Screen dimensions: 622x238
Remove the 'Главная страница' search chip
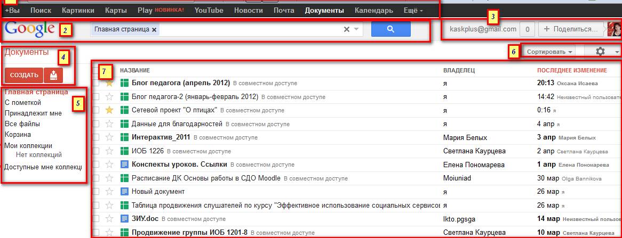pyautogui.click(x=154, y=29)
